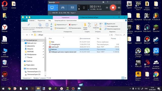Screen dimensions: 162x91
Task: Collapse the Bandicam recording area bar
Action: pyautogui.click(x=119, y=13)
